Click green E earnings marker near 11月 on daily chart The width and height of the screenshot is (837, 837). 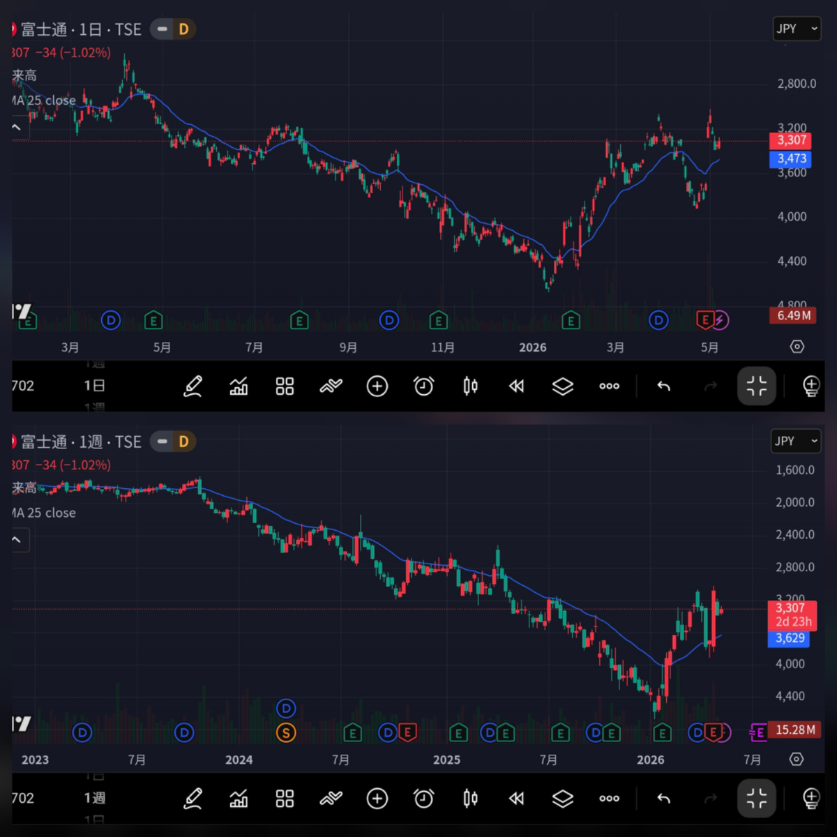click(438, 320)
